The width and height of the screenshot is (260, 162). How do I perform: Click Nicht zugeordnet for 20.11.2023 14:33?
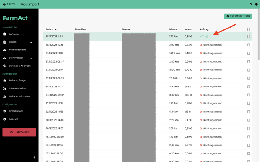click(x=212, y=128)
